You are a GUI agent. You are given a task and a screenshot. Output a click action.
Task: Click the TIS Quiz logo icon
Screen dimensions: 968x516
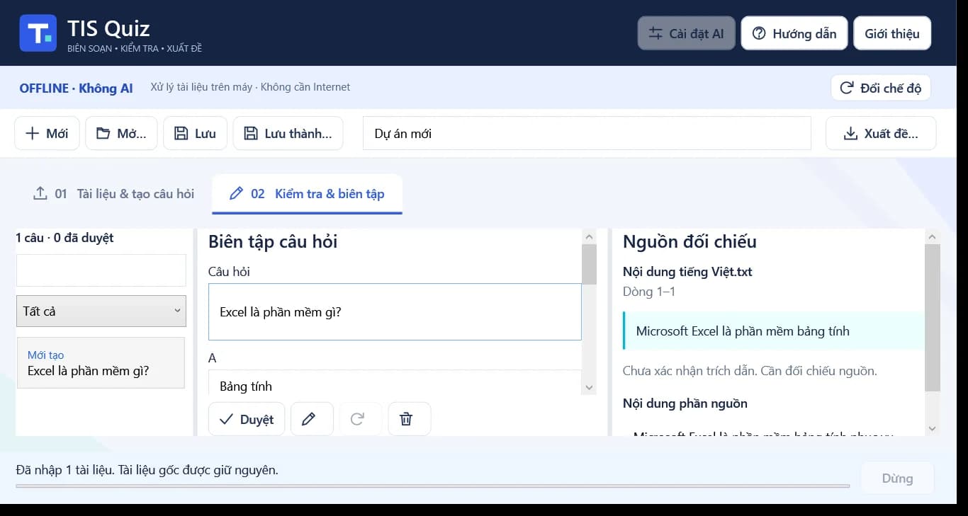click(x=38, y=33)
